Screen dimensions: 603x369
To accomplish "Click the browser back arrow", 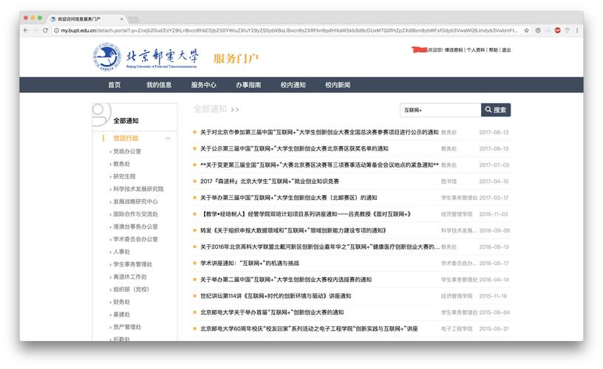I will [26, 30].
